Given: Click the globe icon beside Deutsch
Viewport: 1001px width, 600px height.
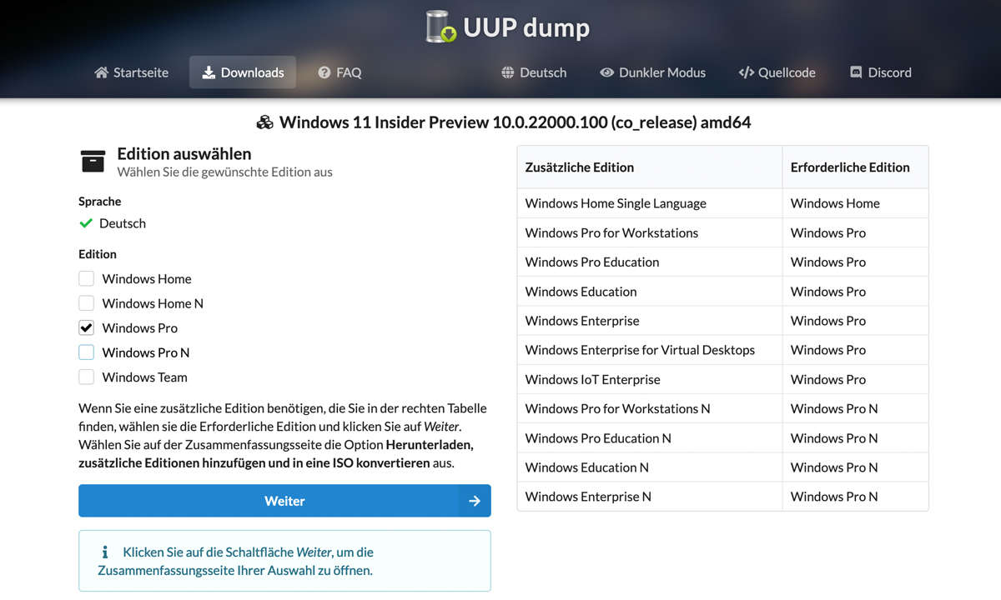Looking at the screenshot, I should click(x=508, y=72).
